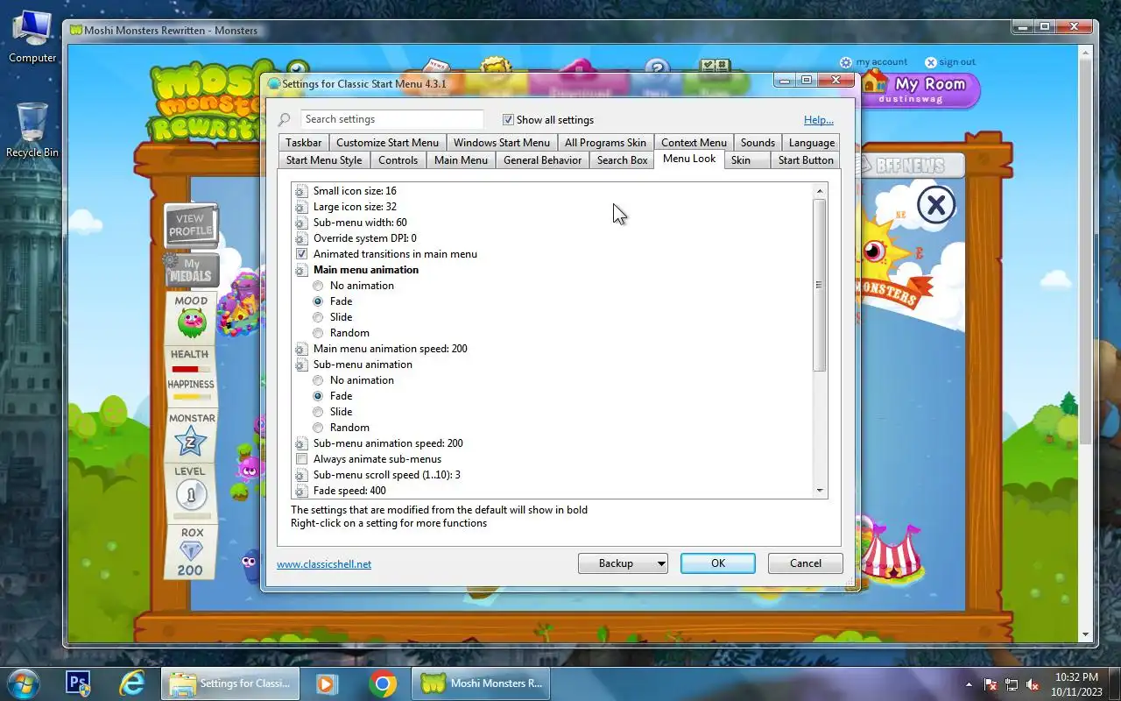Confirm settings with OK button

pos(718,563)
